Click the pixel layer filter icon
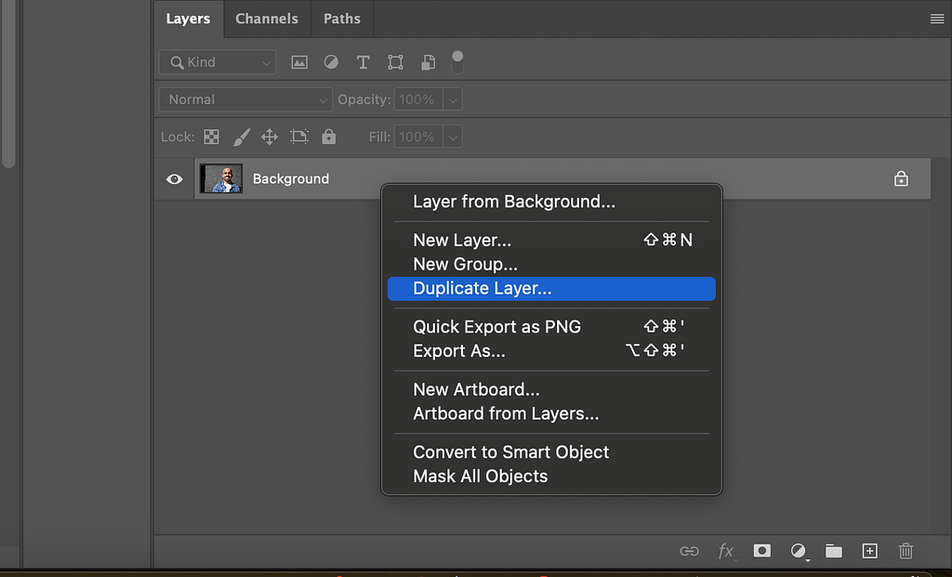Viewport: 952px width, 577px height. click(x=299, y=62)
